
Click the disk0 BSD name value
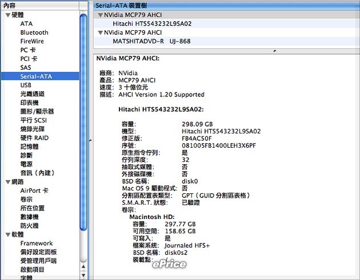click(190, 181)
